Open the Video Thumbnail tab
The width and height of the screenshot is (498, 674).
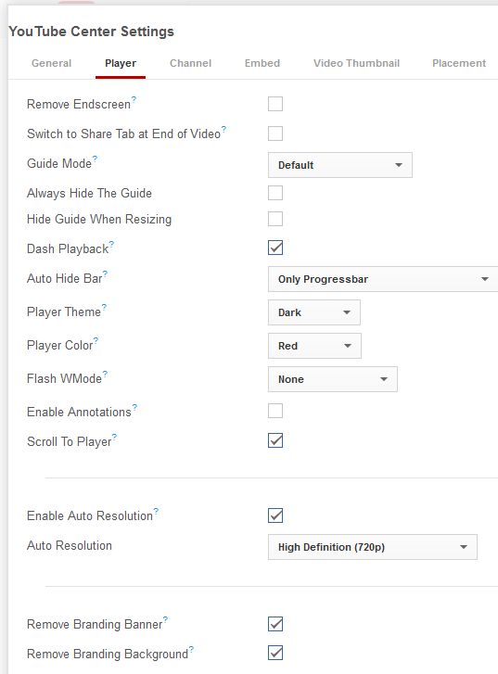click(x=356, y=63)
